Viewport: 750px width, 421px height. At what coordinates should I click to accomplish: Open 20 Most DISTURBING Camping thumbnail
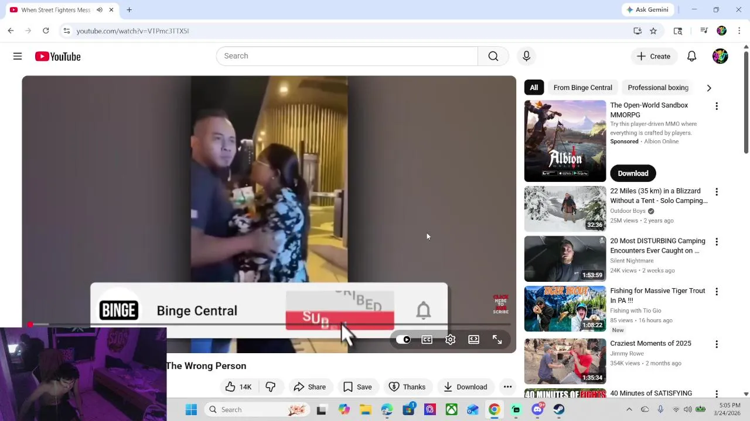click(x=565, y=258)
